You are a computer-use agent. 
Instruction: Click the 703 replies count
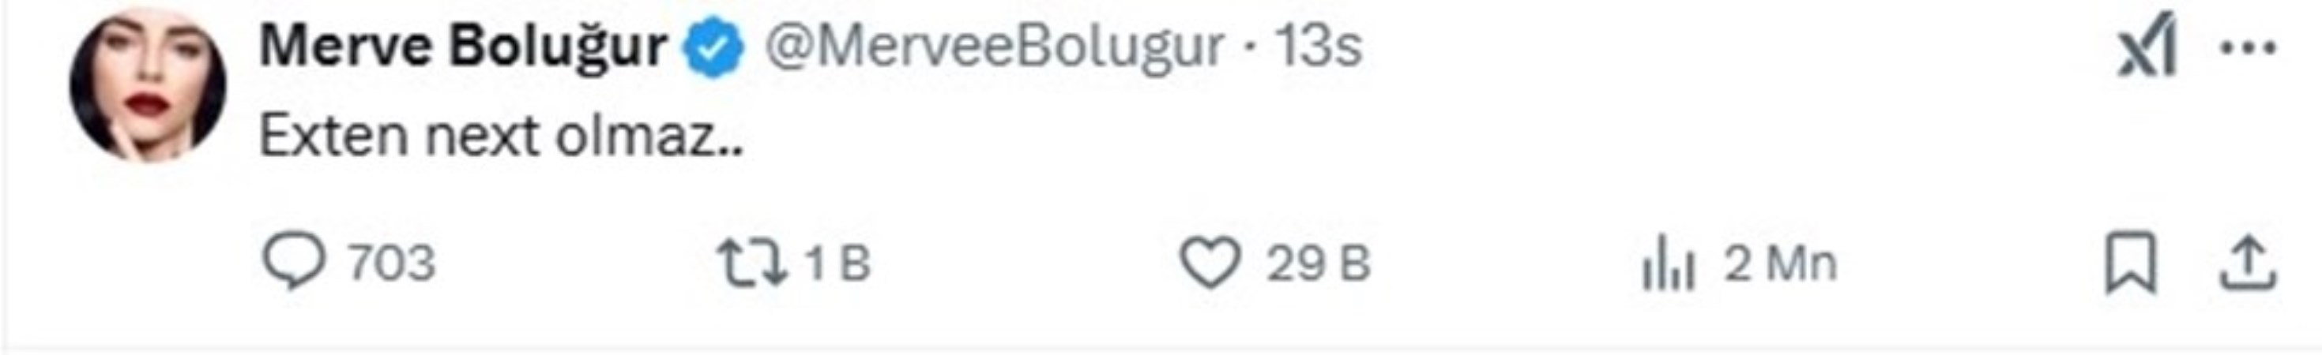(x=392, y=263)
